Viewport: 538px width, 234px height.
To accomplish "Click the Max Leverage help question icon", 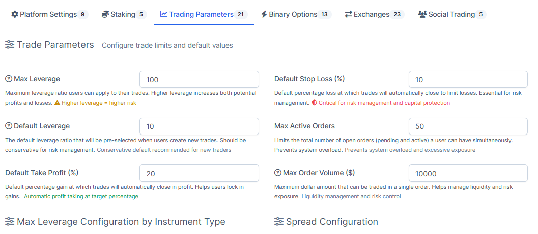I will pos(9,79).
